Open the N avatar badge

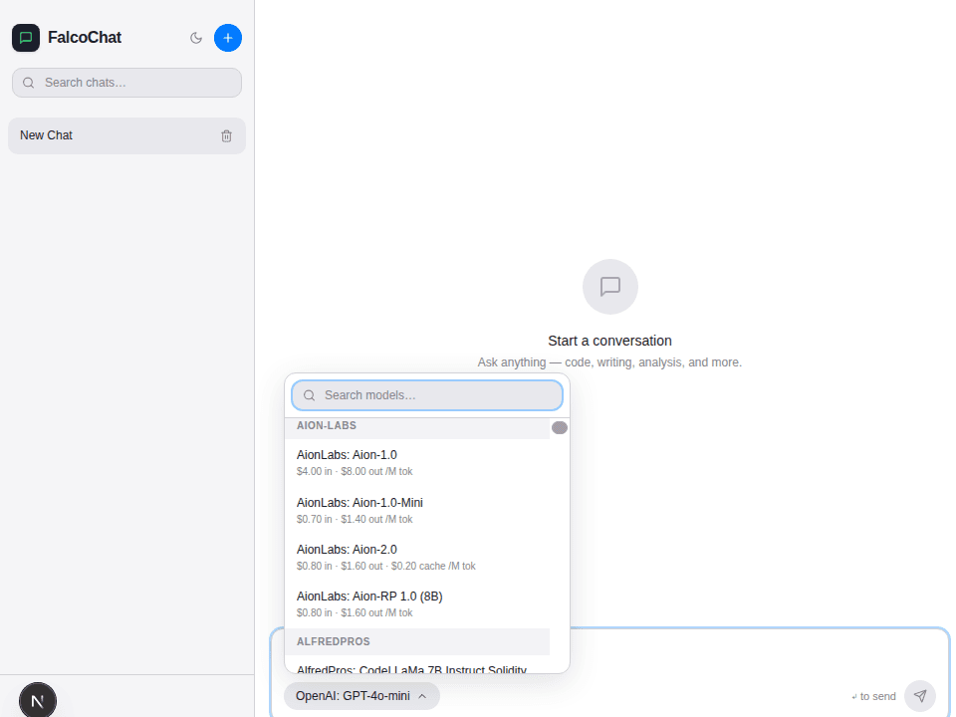tap(38, 700)
